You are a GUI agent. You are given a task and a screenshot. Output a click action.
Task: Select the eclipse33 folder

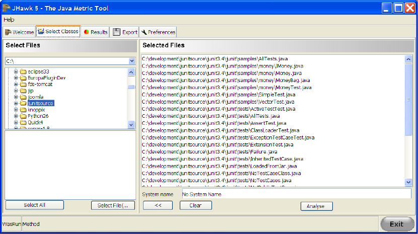(38, 71)
